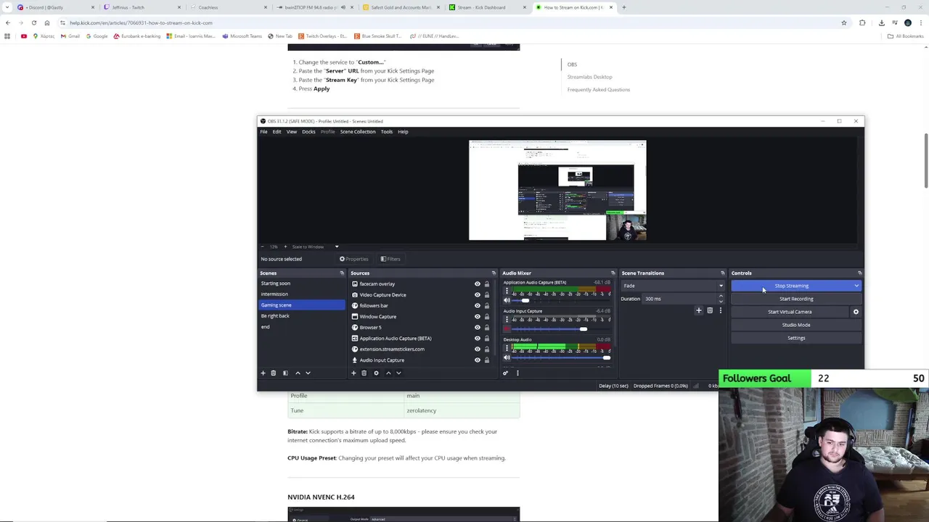The image size is (929, 522).
Task: Open Scale to Window preview dropdown
Action: pos(315,246)
